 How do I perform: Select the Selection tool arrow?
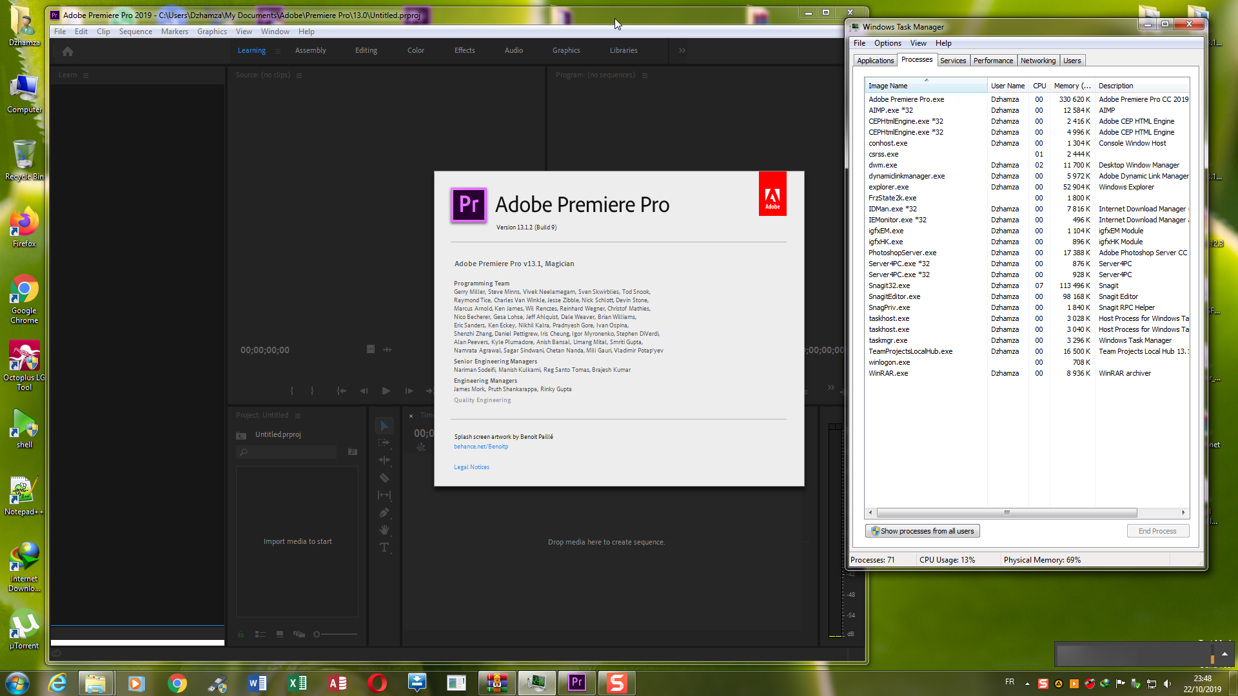click(x=384, y=426)
